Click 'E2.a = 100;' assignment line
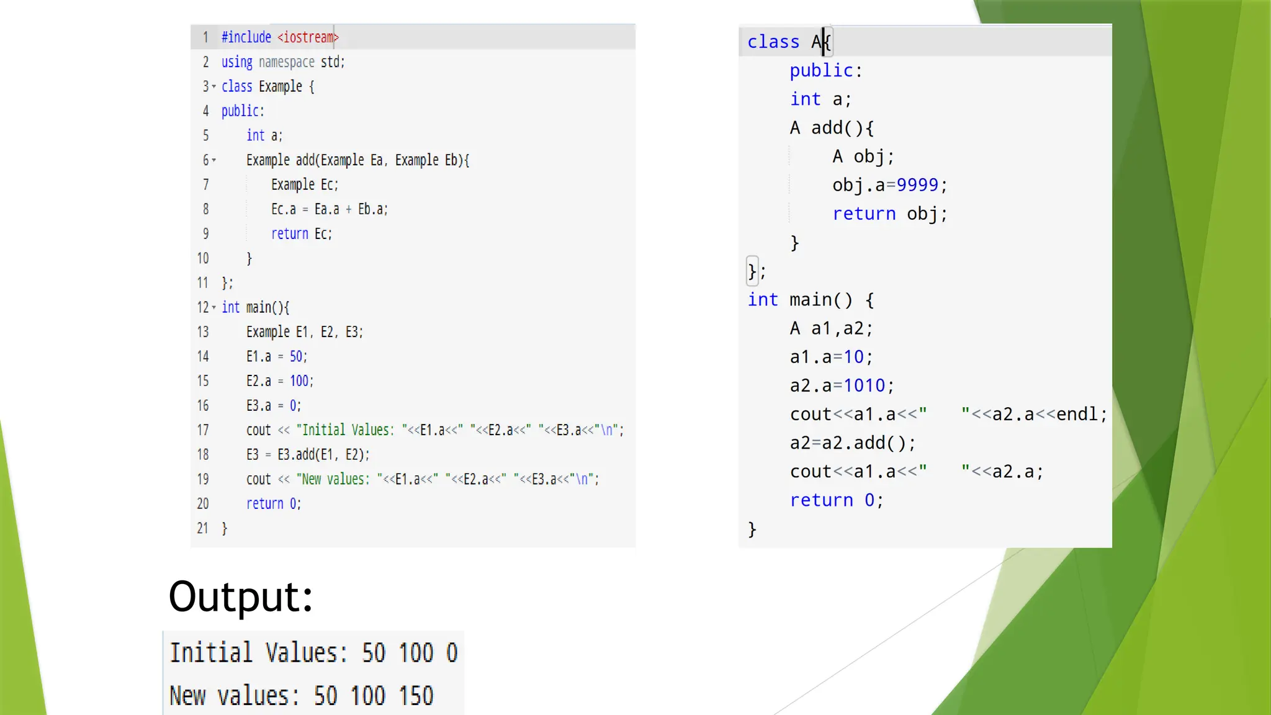Viewport: 1271px width, 715px height. point(280,381)
